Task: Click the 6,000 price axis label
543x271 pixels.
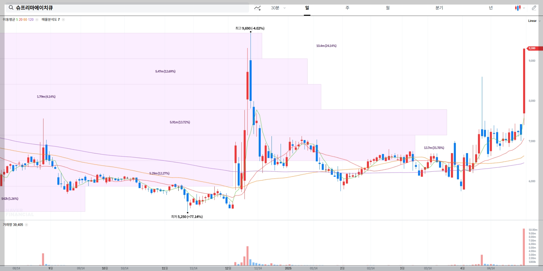Action: pos(532,181)
